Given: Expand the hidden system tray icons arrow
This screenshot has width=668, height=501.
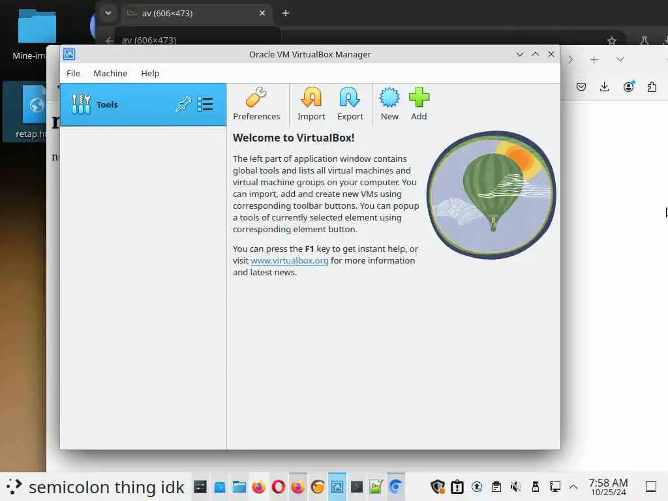Looking at the screenshot, I should [x=573, y=487].
